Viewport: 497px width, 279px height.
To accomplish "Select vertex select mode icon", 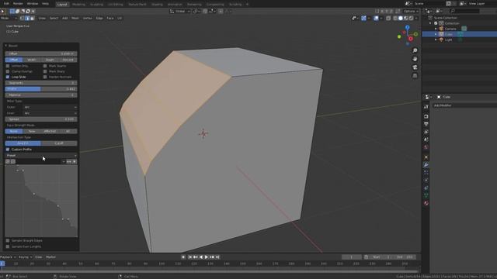I will point(23,19).
